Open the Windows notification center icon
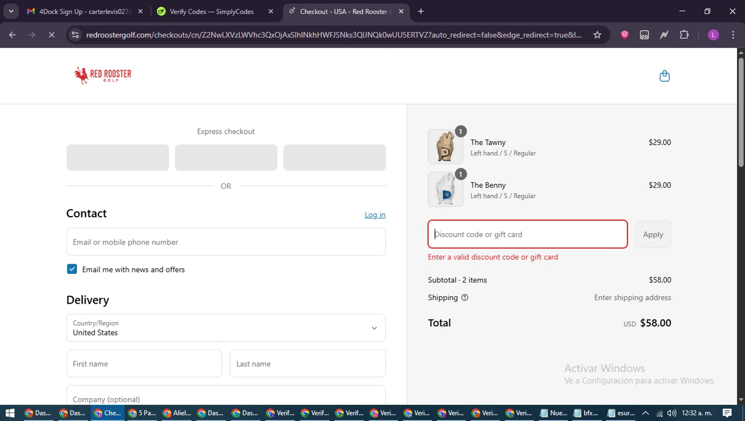This screenshot has width=745, height=421. pos(727,413)
